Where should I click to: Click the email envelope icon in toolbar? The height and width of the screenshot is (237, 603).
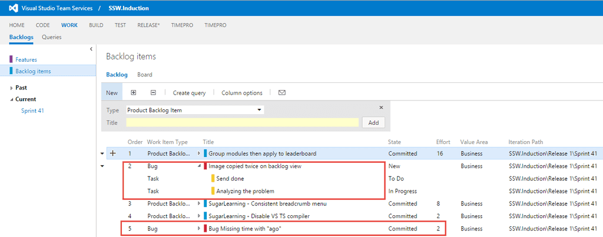click(282, 93)
